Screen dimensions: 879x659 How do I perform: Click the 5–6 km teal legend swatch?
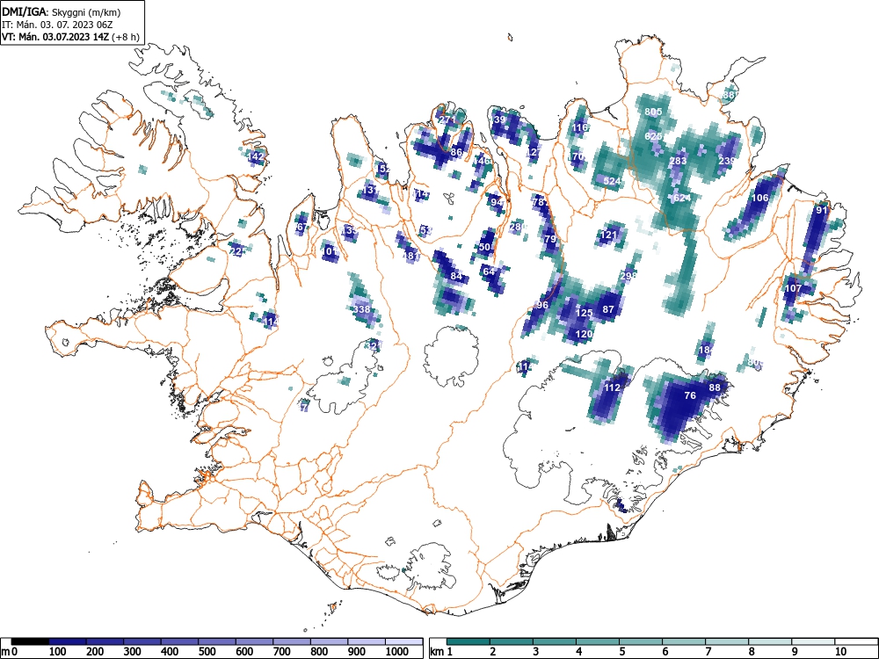[641, 641]
